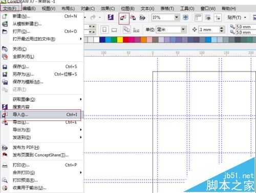Open the Tools menu
Image resolution: width=256 pixels, height=193 pixels.
[187, 8]
